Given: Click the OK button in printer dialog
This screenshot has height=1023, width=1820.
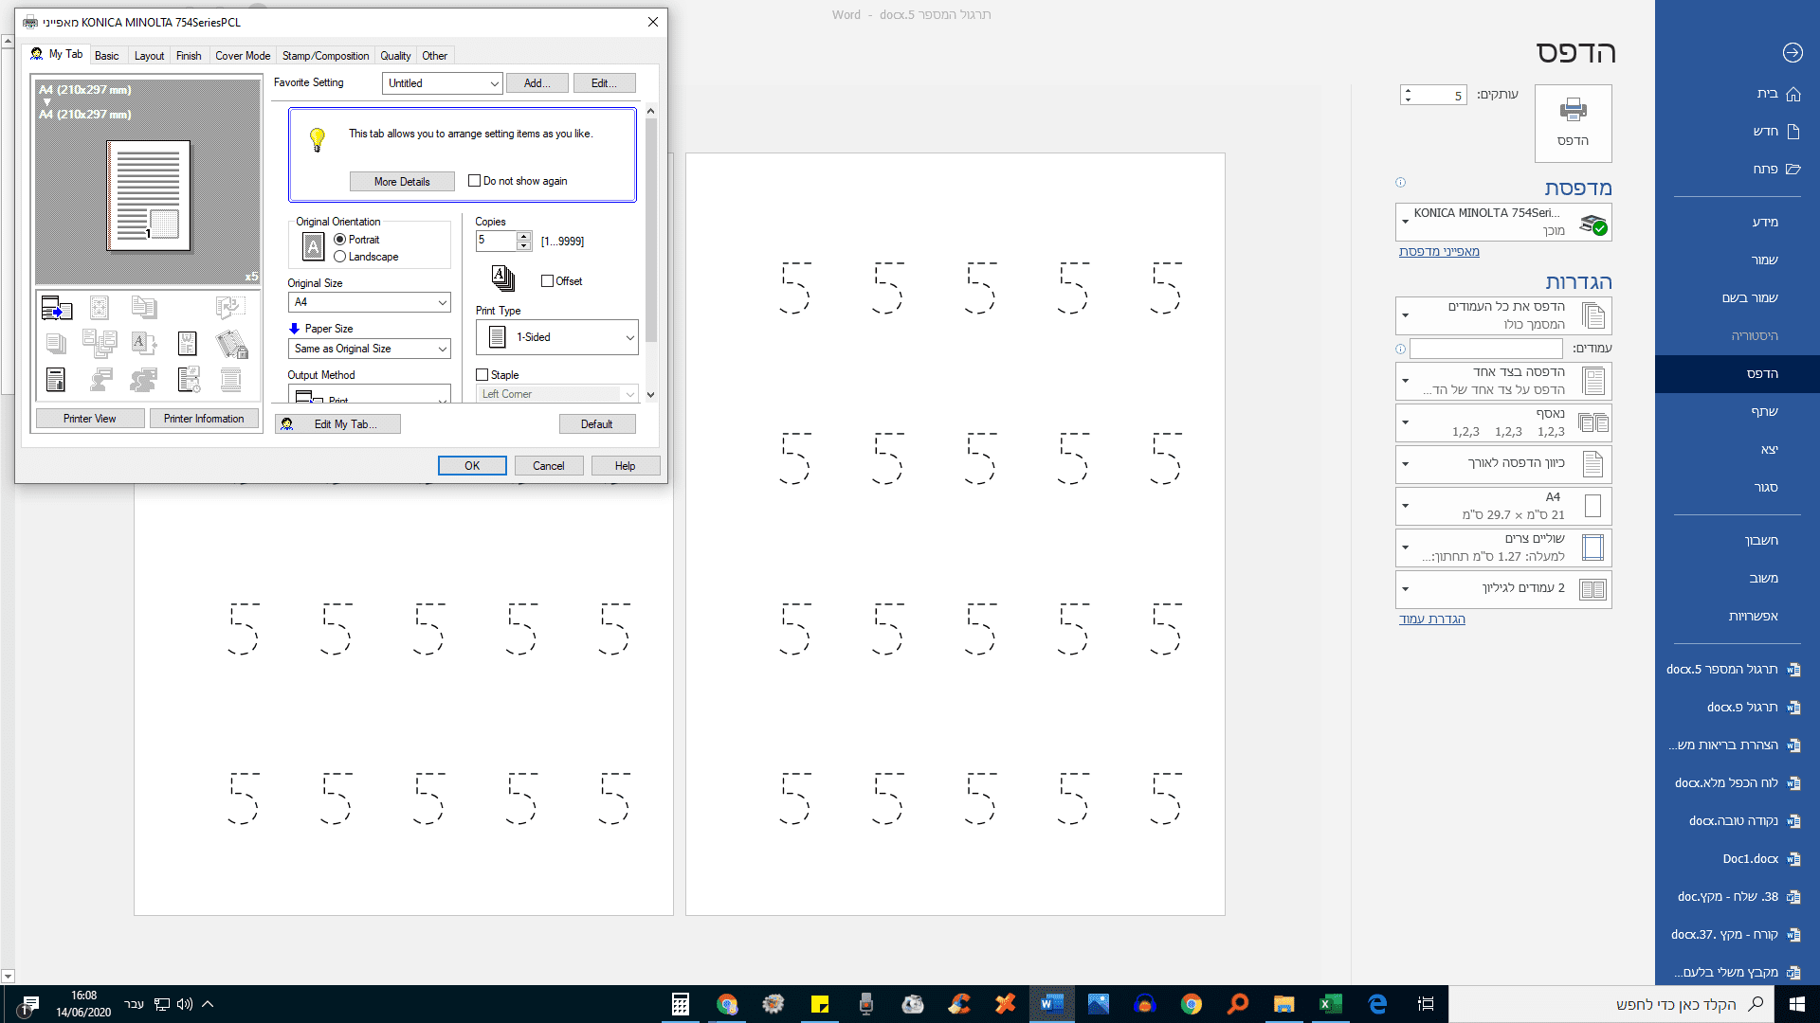Looking at the screenshot, I should pos(472,466).
